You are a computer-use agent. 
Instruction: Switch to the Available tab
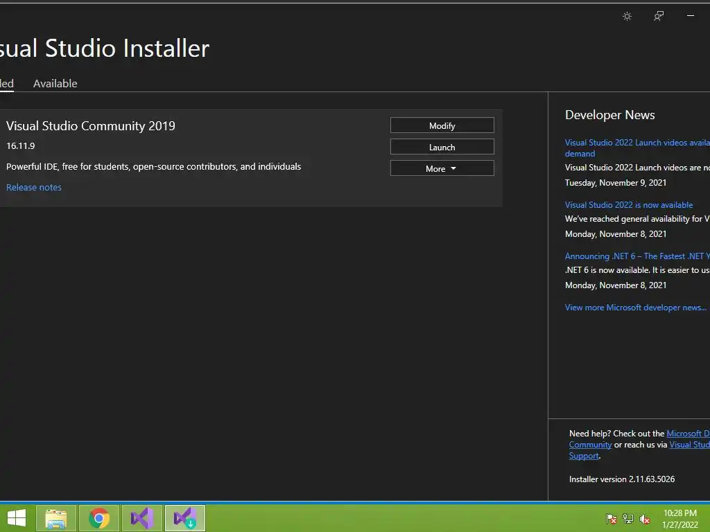pyautogui.click(x=55, y=83)
